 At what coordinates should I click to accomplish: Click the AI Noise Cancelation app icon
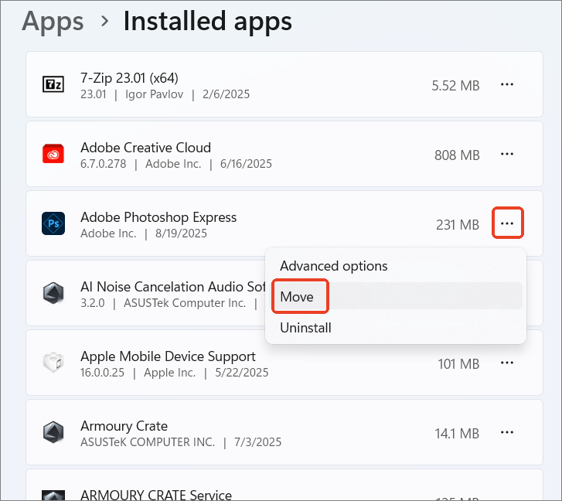[53, 293]
